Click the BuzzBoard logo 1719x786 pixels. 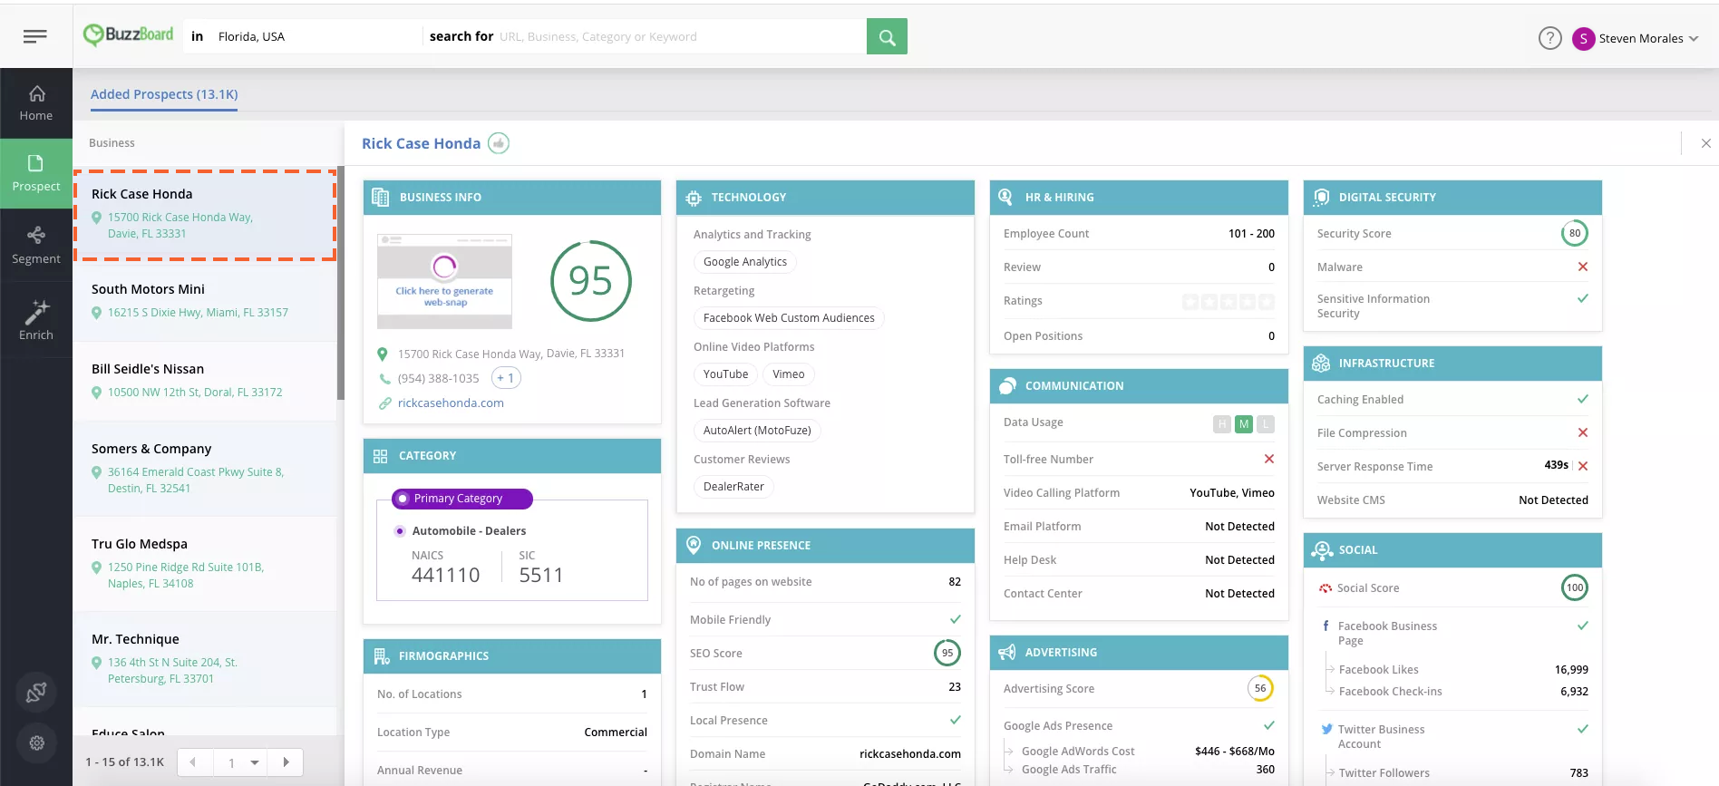pos(128,35)
